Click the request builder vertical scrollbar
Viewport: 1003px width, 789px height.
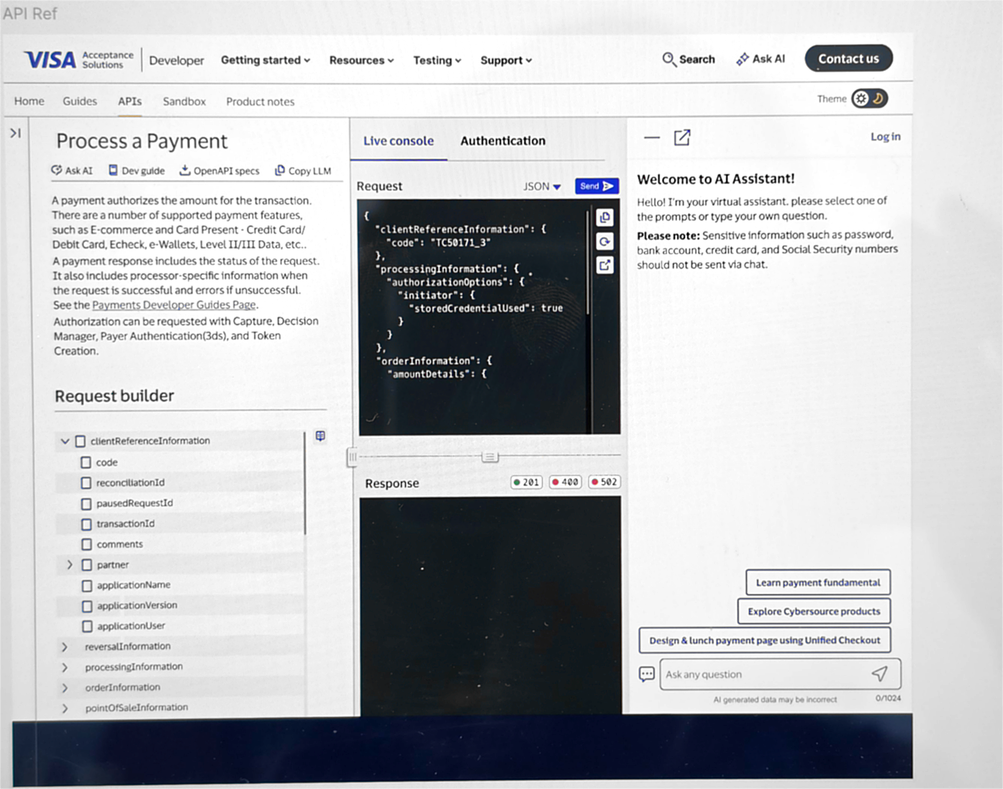305,483
